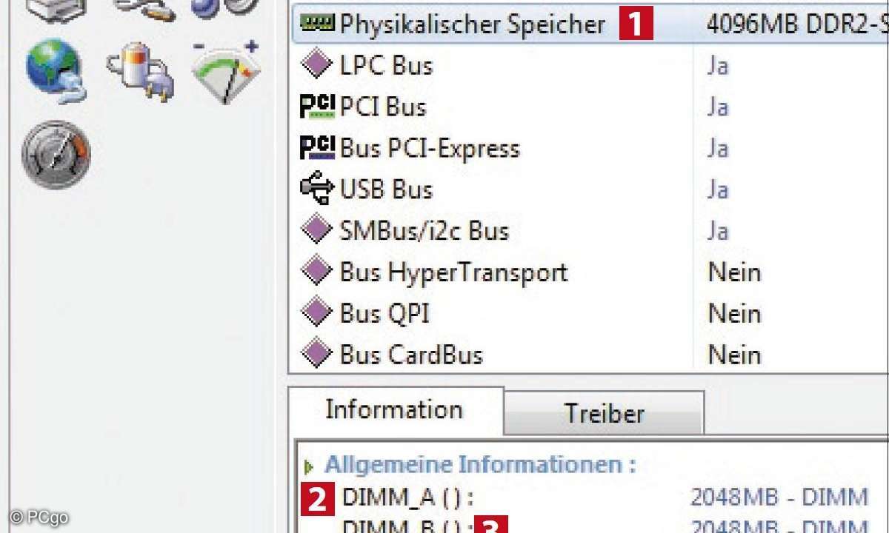Select the LPC Bus entry
889x533 pixels.
click(386, 66)
